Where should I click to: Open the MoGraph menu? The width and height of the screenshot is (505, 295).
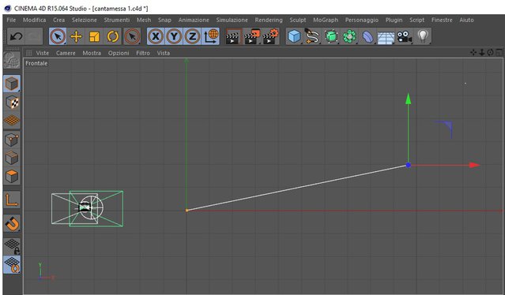(x=326, y=20)
